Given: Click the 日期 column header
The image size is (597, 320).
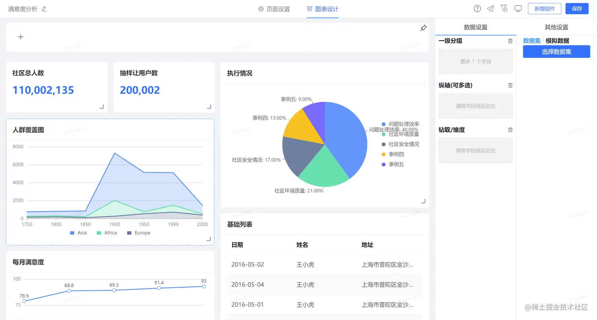Looking at the screenshot, I should pyautogui.click(x=237, y=245).
